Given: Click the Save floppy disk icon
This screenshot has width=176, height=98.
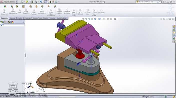Looking at the screenshot, I should (32, 2).
